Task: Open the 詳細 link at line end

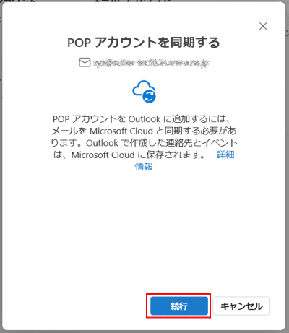Action: 225,155
